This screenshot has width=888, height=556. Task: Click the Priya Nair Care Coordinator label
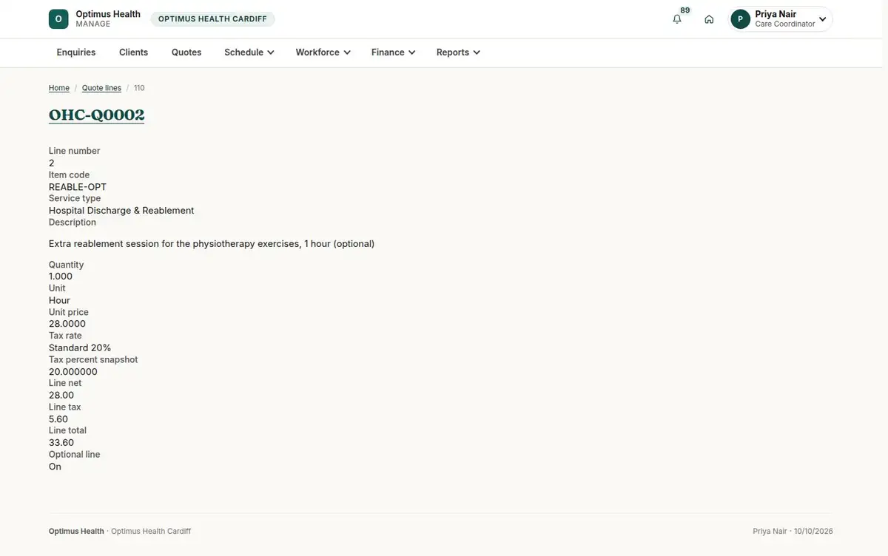click(785, 19)
